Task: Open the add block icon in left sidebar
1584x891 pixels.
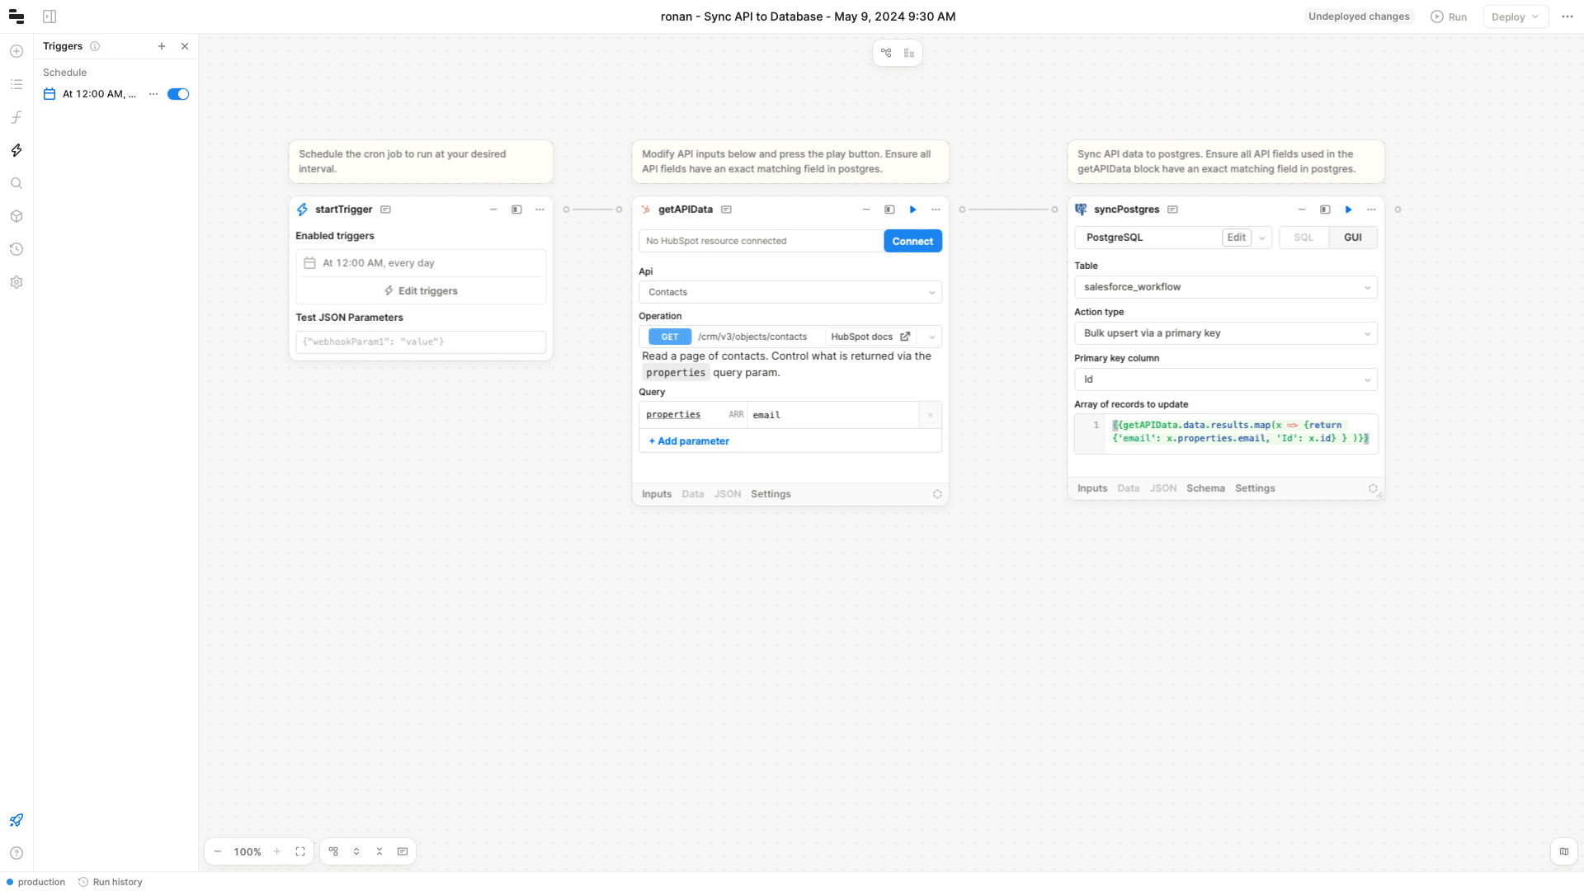Action: pos(16,51)
